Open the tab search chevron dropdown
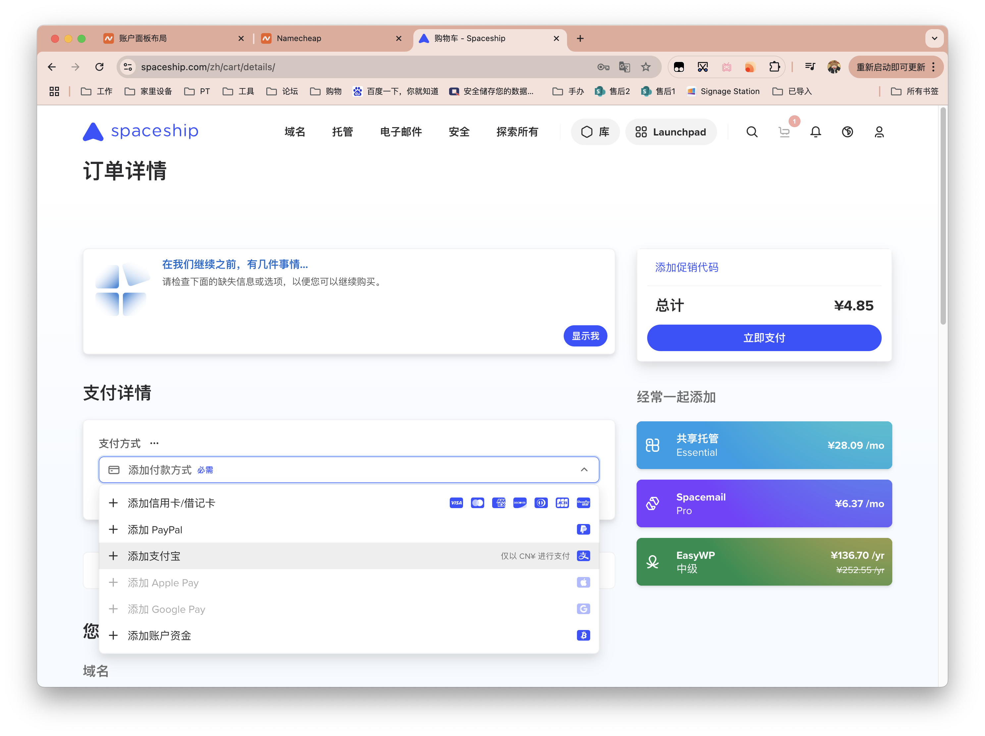The image size is (985, 736). coord(934,38)
